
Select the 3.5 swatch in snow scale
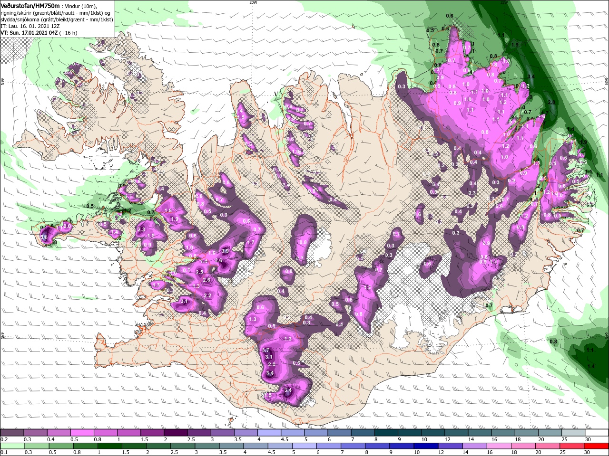[246, 433]
